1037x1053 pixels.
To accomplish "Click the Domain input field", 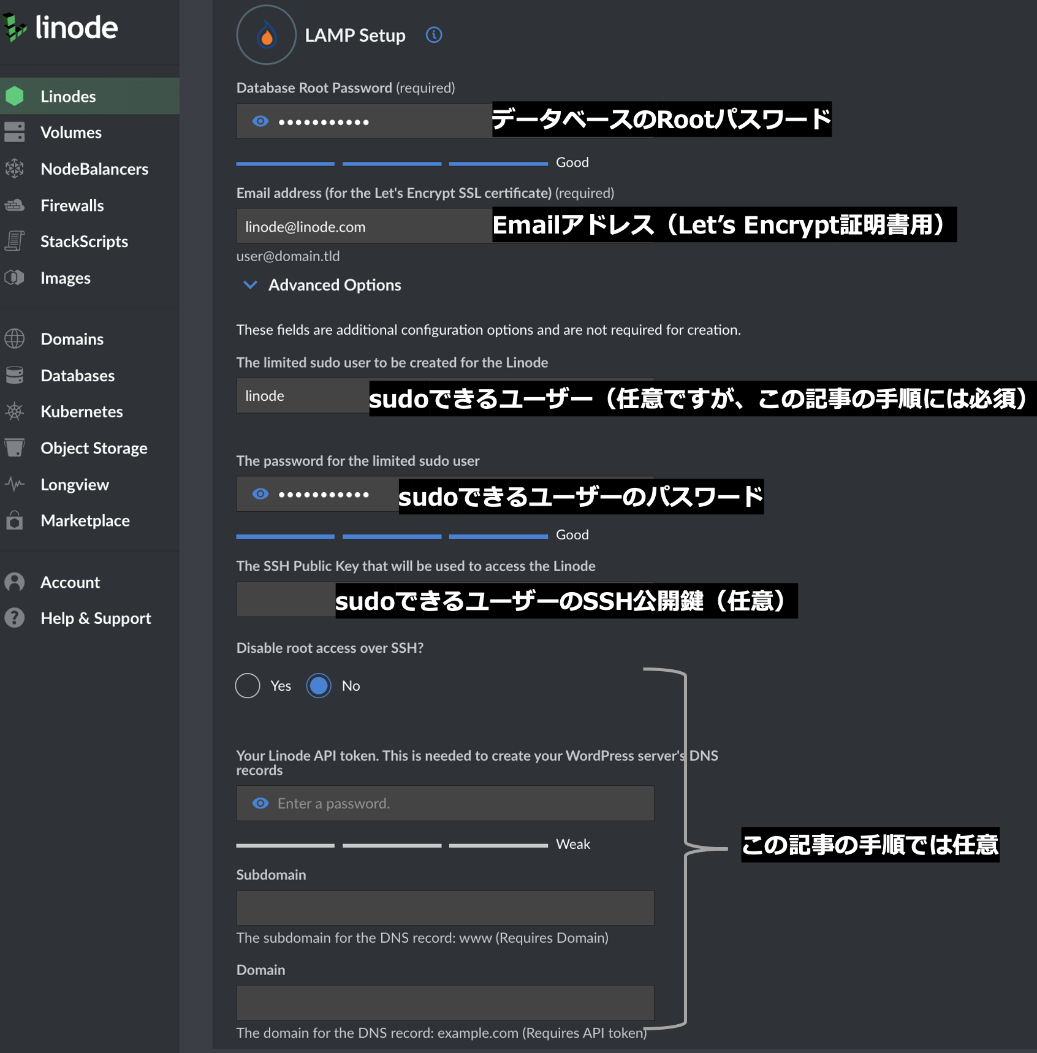I will pyautogui.click(x=445, y=1003).
